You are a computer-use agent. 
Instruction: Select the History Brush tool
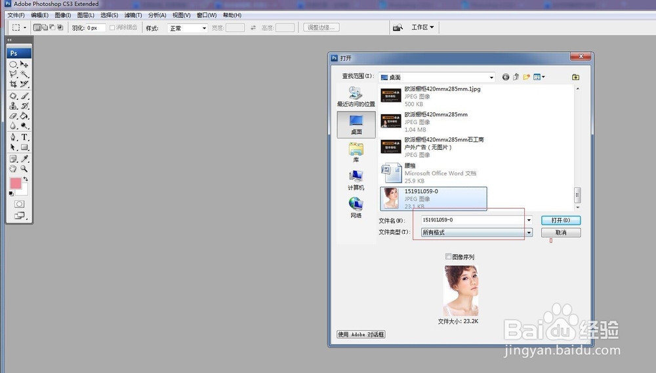point(25,106)
